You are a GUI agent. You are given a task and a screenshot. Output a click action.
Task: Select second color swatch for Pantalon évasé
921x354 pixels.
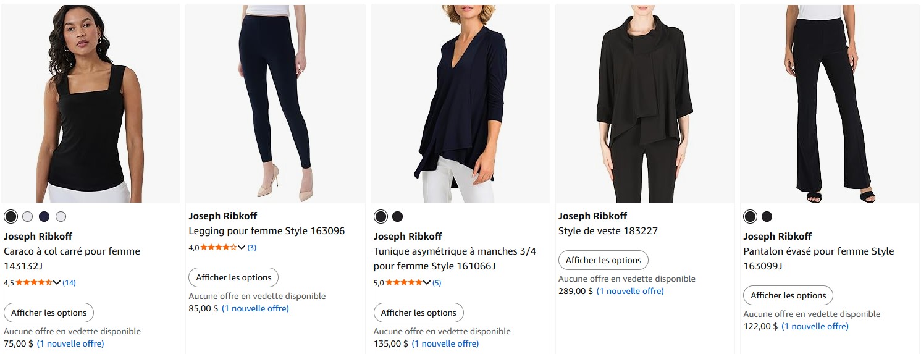coord(767,216)
